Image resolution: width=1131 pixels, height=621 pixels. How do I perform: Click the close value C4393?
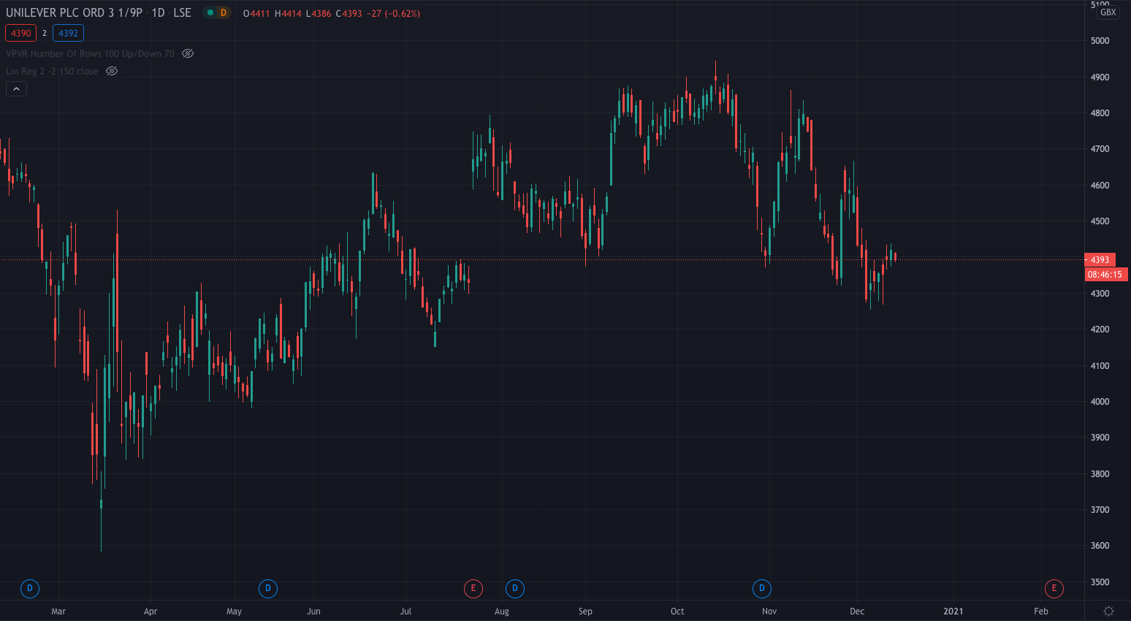pos(349,13)
